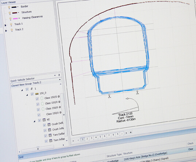This screenshot has width=196, height=162.
Task: Click the grid icon beside Crush Defl
Action: tap(49, 125)
